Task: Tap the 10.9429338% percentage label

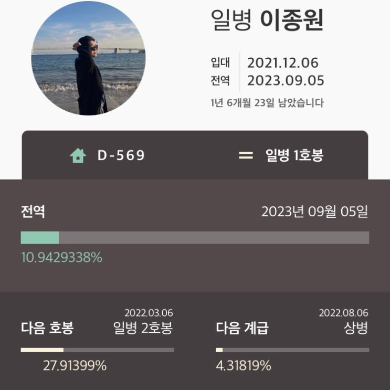Action: 62,257
